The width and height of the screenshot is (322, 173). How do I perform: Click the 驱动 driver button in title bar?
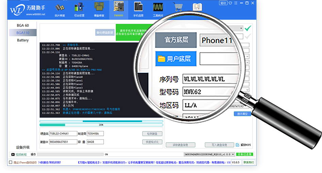tap(223, 3)
